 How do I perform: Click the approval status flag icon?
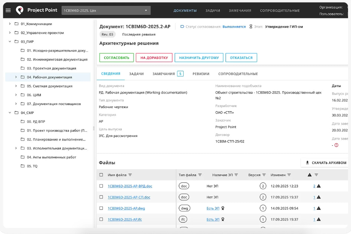coord(182,27)
